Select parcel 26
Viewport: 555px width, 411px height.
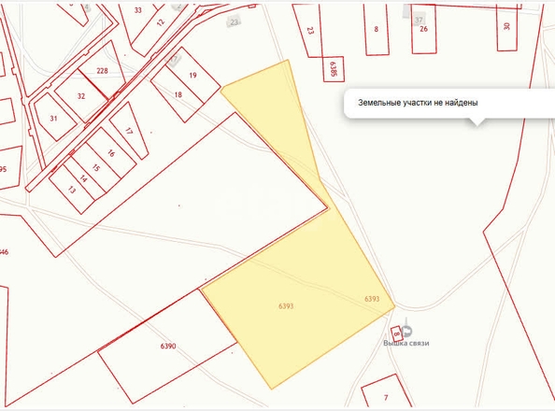coord(423,29)
